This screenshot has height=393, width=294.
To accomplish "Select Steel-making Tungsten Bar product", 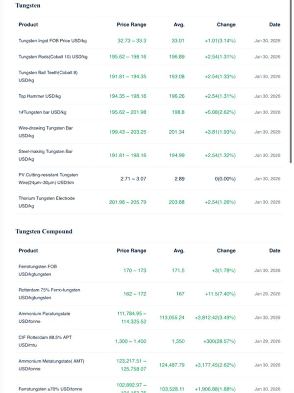I will pos(47,155).
